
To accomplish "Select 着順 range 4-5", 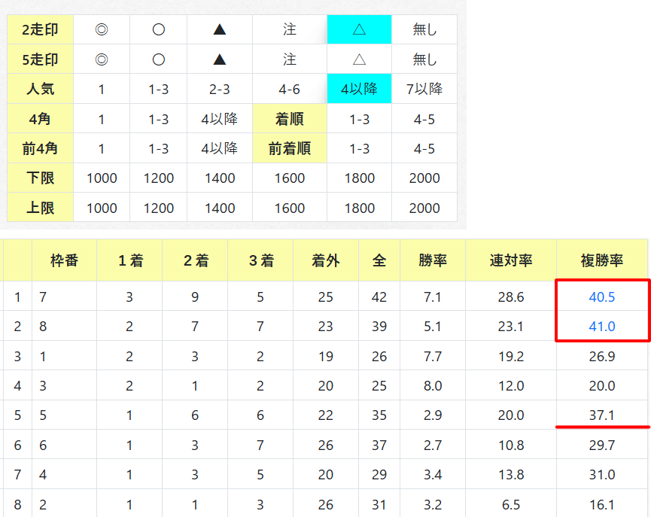I will click(x=424, y=119).
